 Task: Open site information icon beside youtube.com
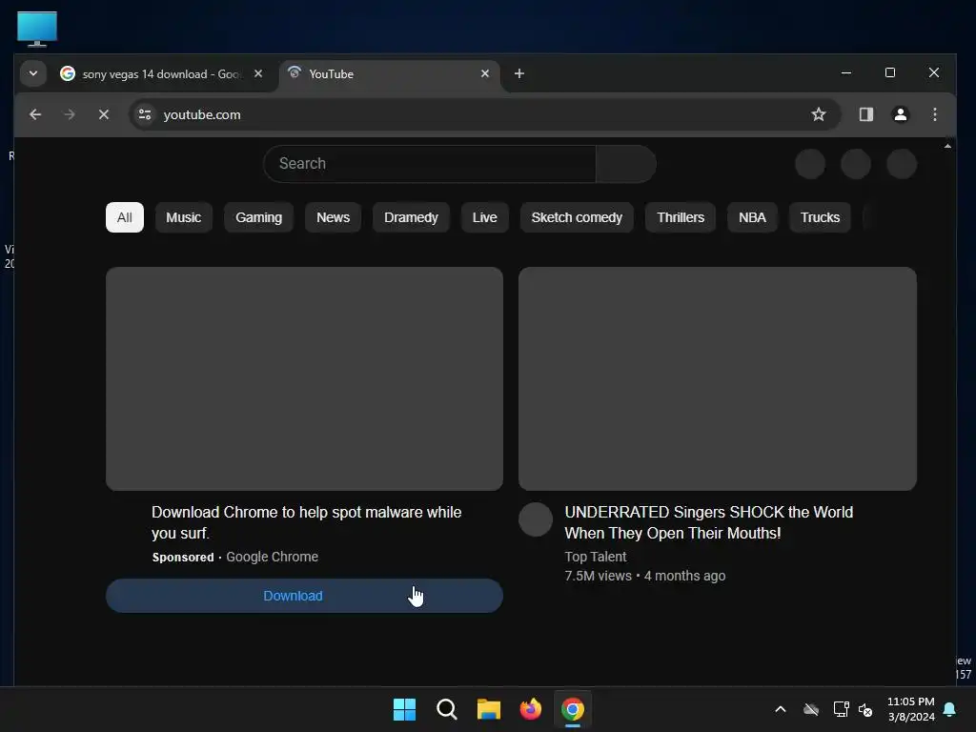pos(145,114)
